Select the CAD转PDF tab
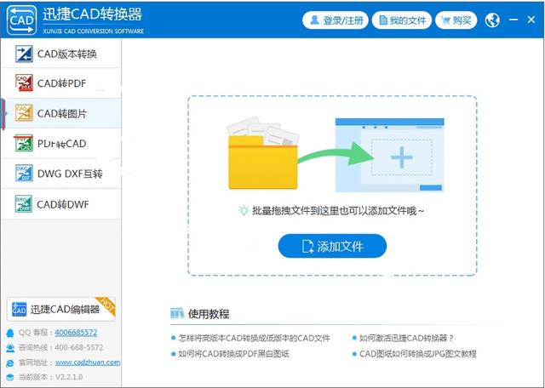 tap(61, 83)
